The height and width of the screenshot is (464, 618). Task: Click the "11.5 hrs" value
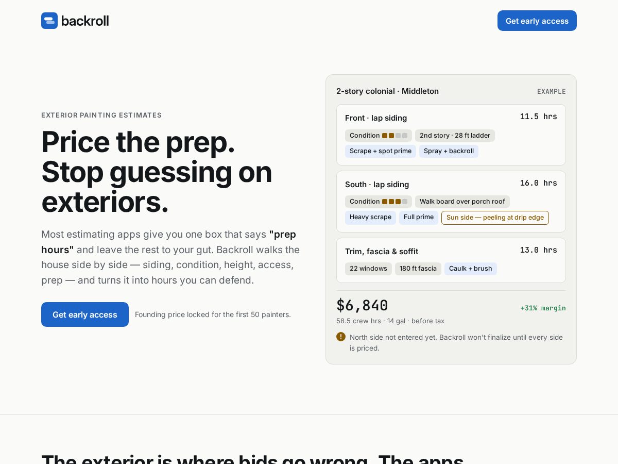[539, 117]
